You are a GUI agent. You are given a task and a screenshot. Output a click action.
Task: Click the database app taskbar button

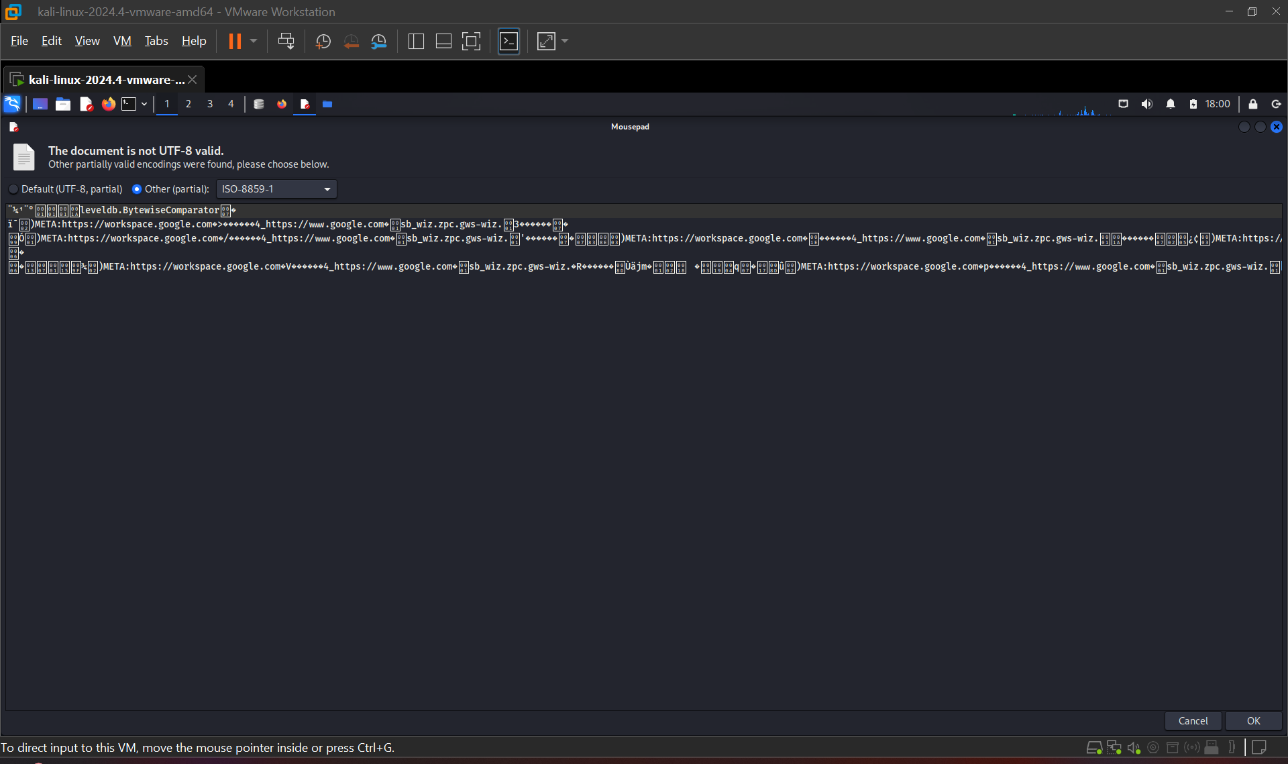pos(259,104)
